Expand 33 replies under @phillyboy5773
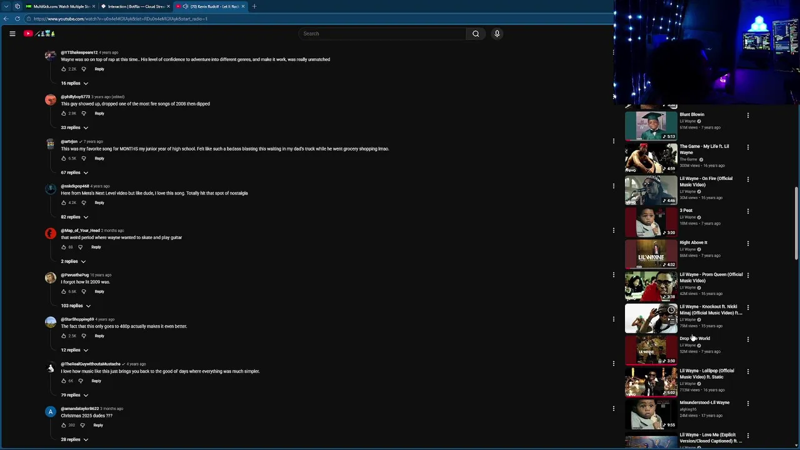This screenshot has height=450, width=800. (x=74, y=127)
